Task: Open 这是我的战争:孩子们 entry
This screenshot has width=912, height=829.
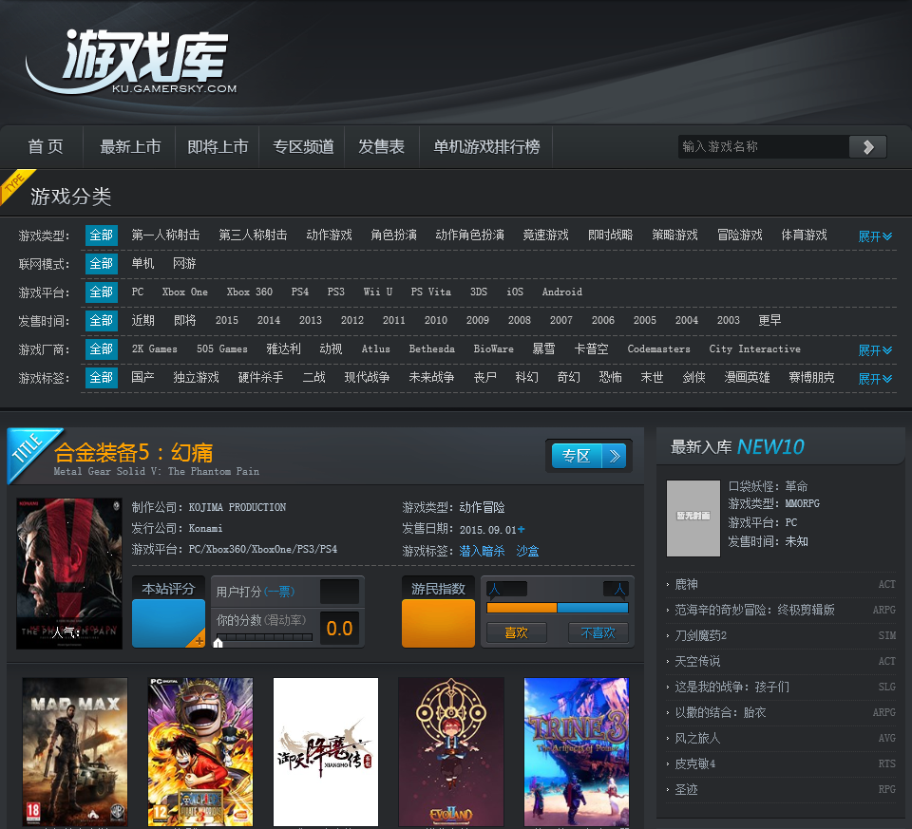Action: coord(731,687)
